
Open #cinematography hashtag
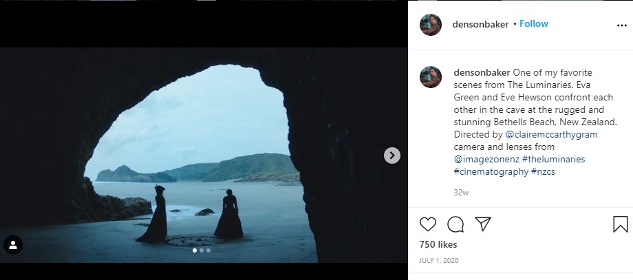(x=491, y=172)
